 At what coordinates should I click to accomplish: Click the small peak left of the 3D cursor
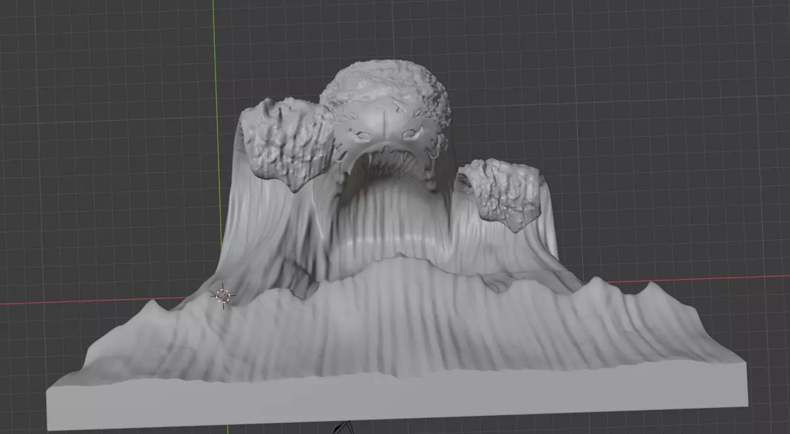pyautogui.click(x=153, y=304)
